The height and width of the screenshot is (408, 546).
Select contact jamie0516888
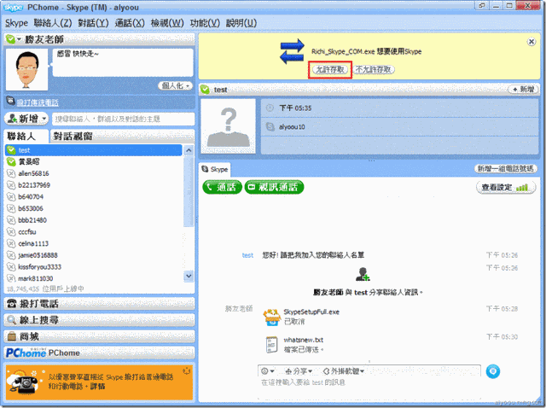point(93,255)
